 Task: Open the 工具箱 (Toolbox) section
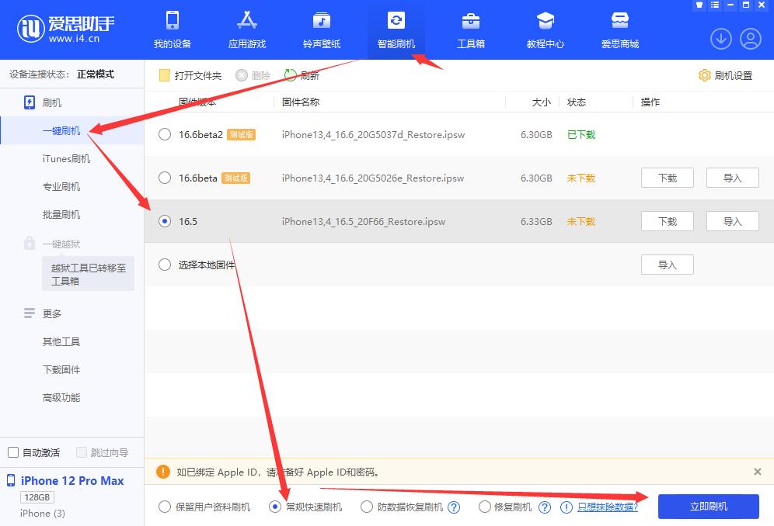470,29
